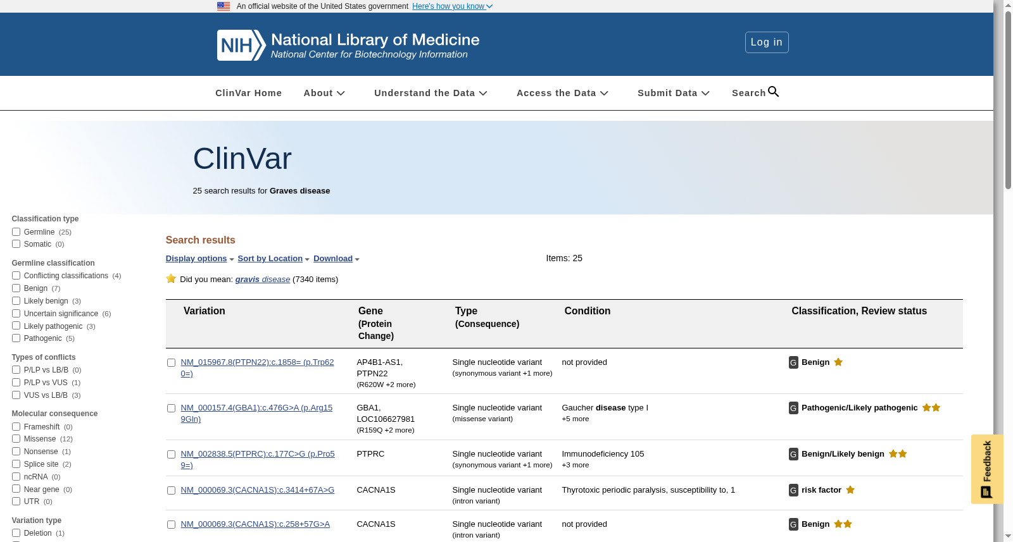Enable the Likely pathogenic checkbox
The height and width of the screenshot is (542, 1013).
[16, 326]
